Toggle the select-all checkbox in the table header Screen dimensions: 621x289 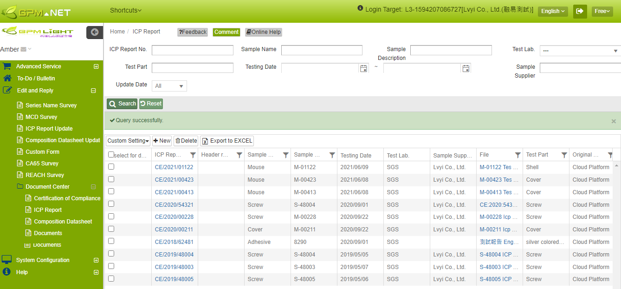(111, 155)
